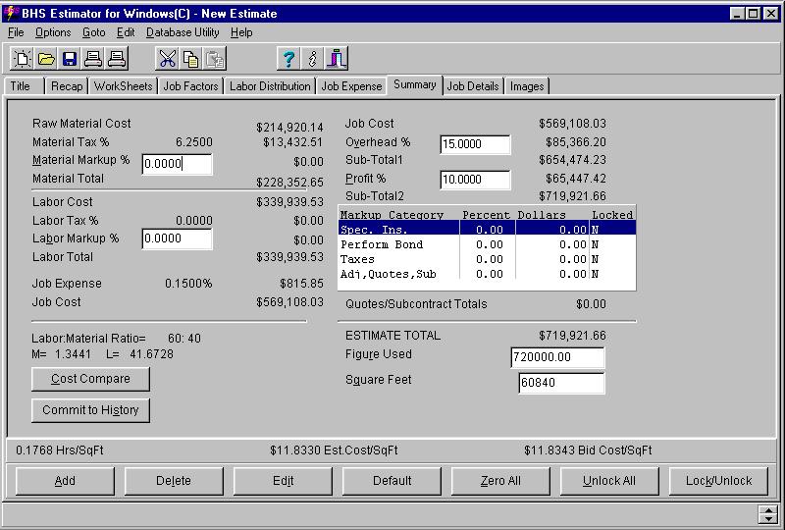Click the Add button
This screenshot has width=785, height=530.
(65, 481)
